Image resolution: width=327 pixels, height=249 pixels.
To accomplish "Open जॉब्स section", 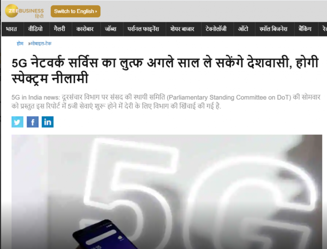I will point(111,29).
